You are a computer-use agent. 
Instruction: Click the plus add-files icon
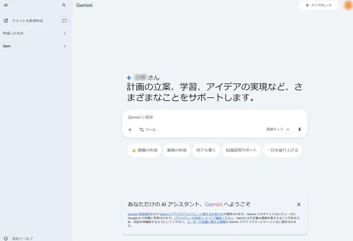coord(130,130)
